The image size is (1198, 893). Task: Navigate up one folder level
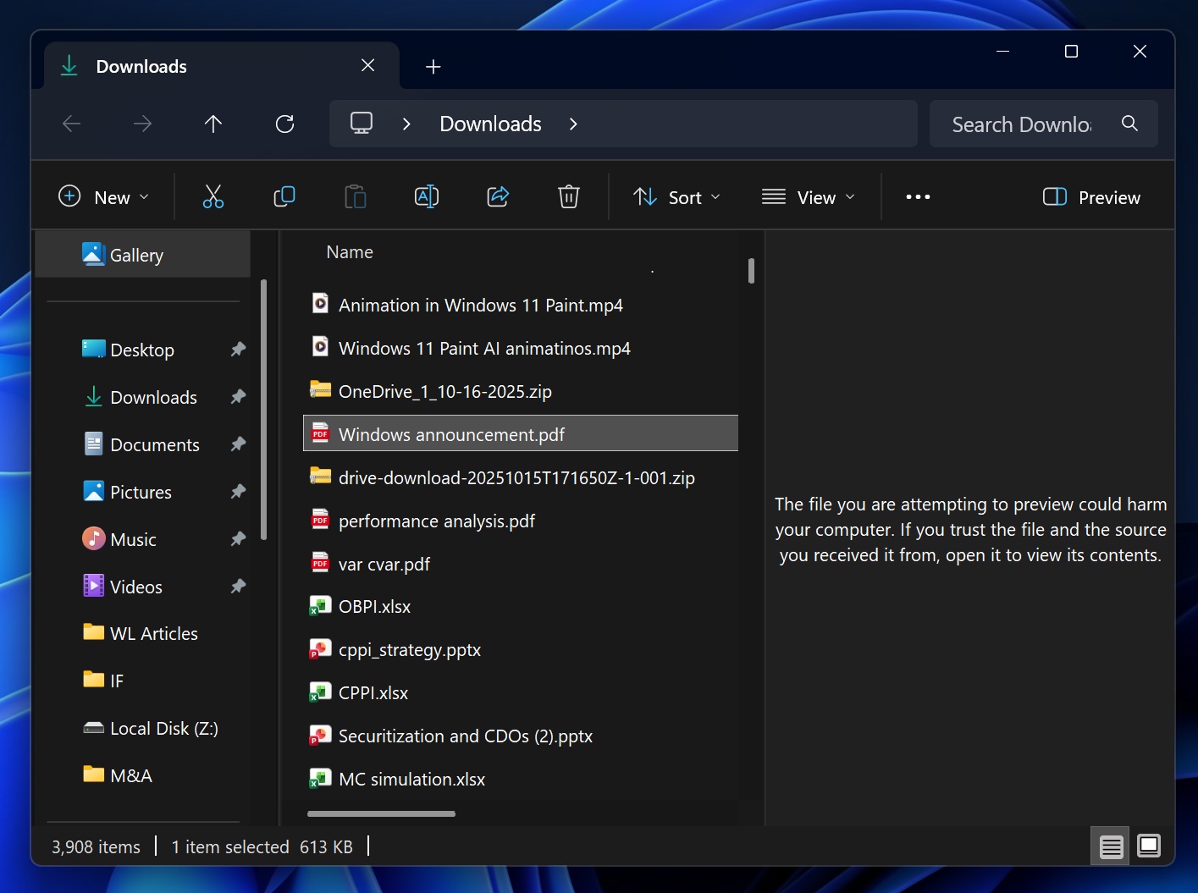213,124
